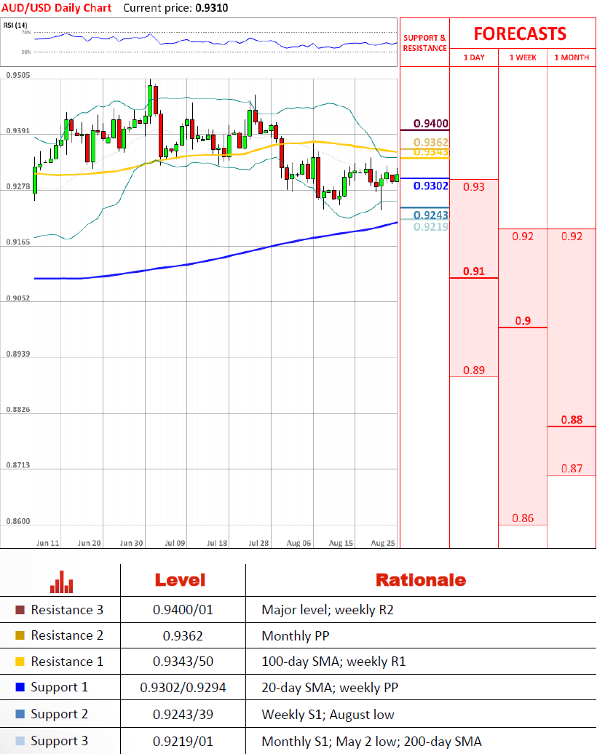Click the Support 1 row label
The height and width of the screenshot is (754, 597).
click(x=59, y=687)
